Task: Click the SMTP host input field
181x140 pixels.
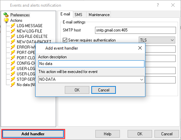Action: 135,30
